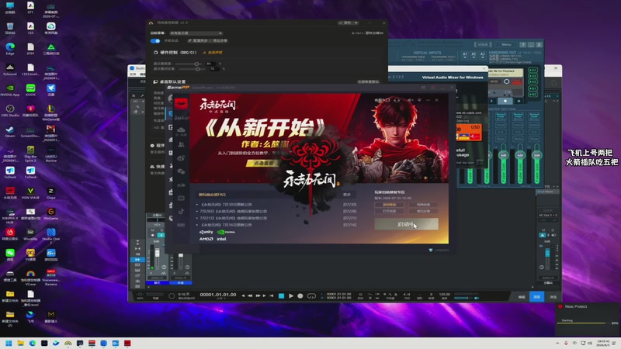Click the red GamePP logo sidebar icon
621x349 pixels.
[181, 103]
